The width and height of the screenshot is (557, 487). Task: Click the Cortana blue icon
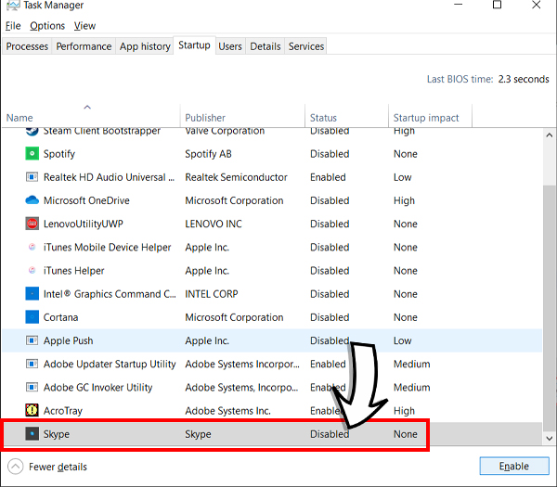(x=32, y=317)
